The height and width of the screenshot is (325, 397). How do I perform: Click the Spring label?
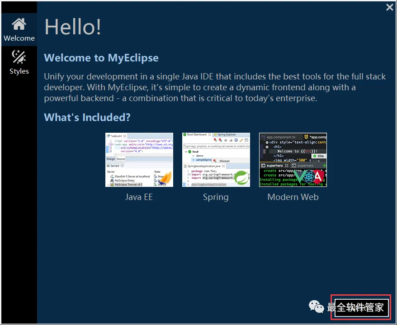216,197
